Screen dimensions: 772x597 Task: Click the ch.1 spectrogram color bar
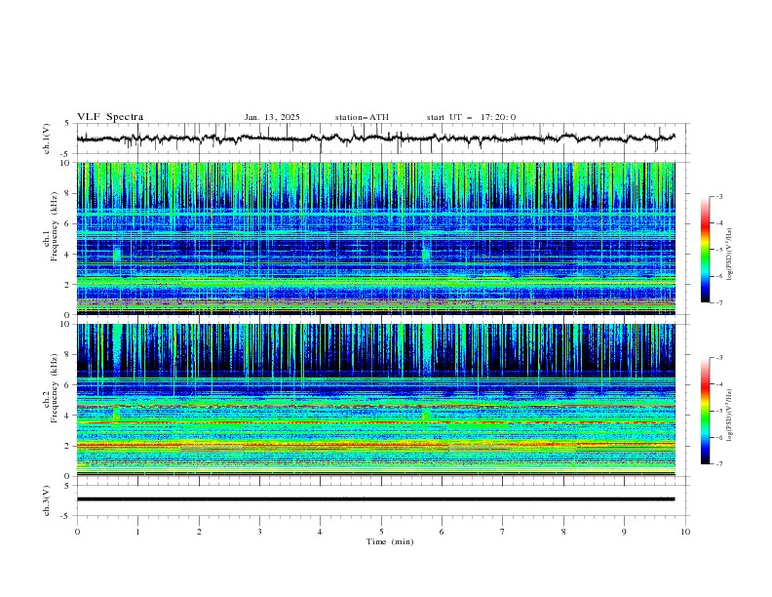tap(705, 250)
